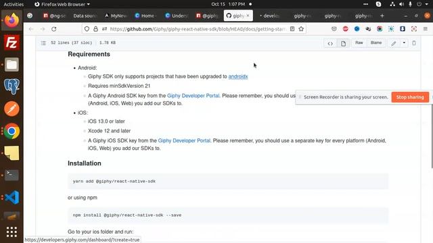Open the Pocket save icon
This screenshot has height=243, width=433.
[x=334, y=29]
